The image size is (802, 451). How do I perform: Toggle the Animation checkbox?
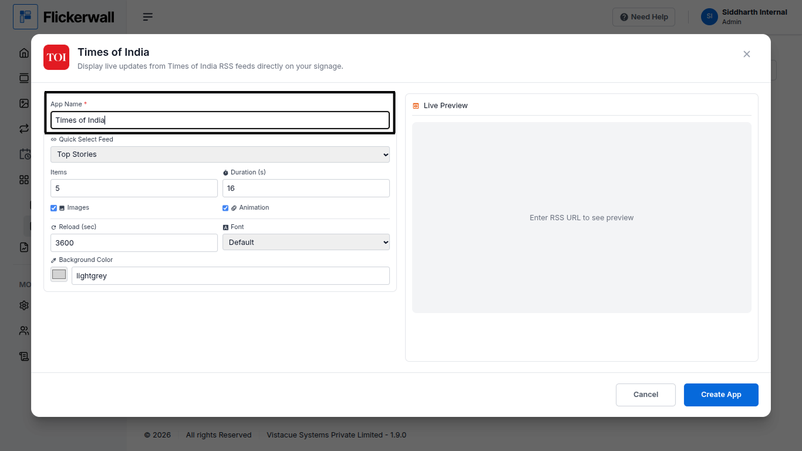point(225,208)
